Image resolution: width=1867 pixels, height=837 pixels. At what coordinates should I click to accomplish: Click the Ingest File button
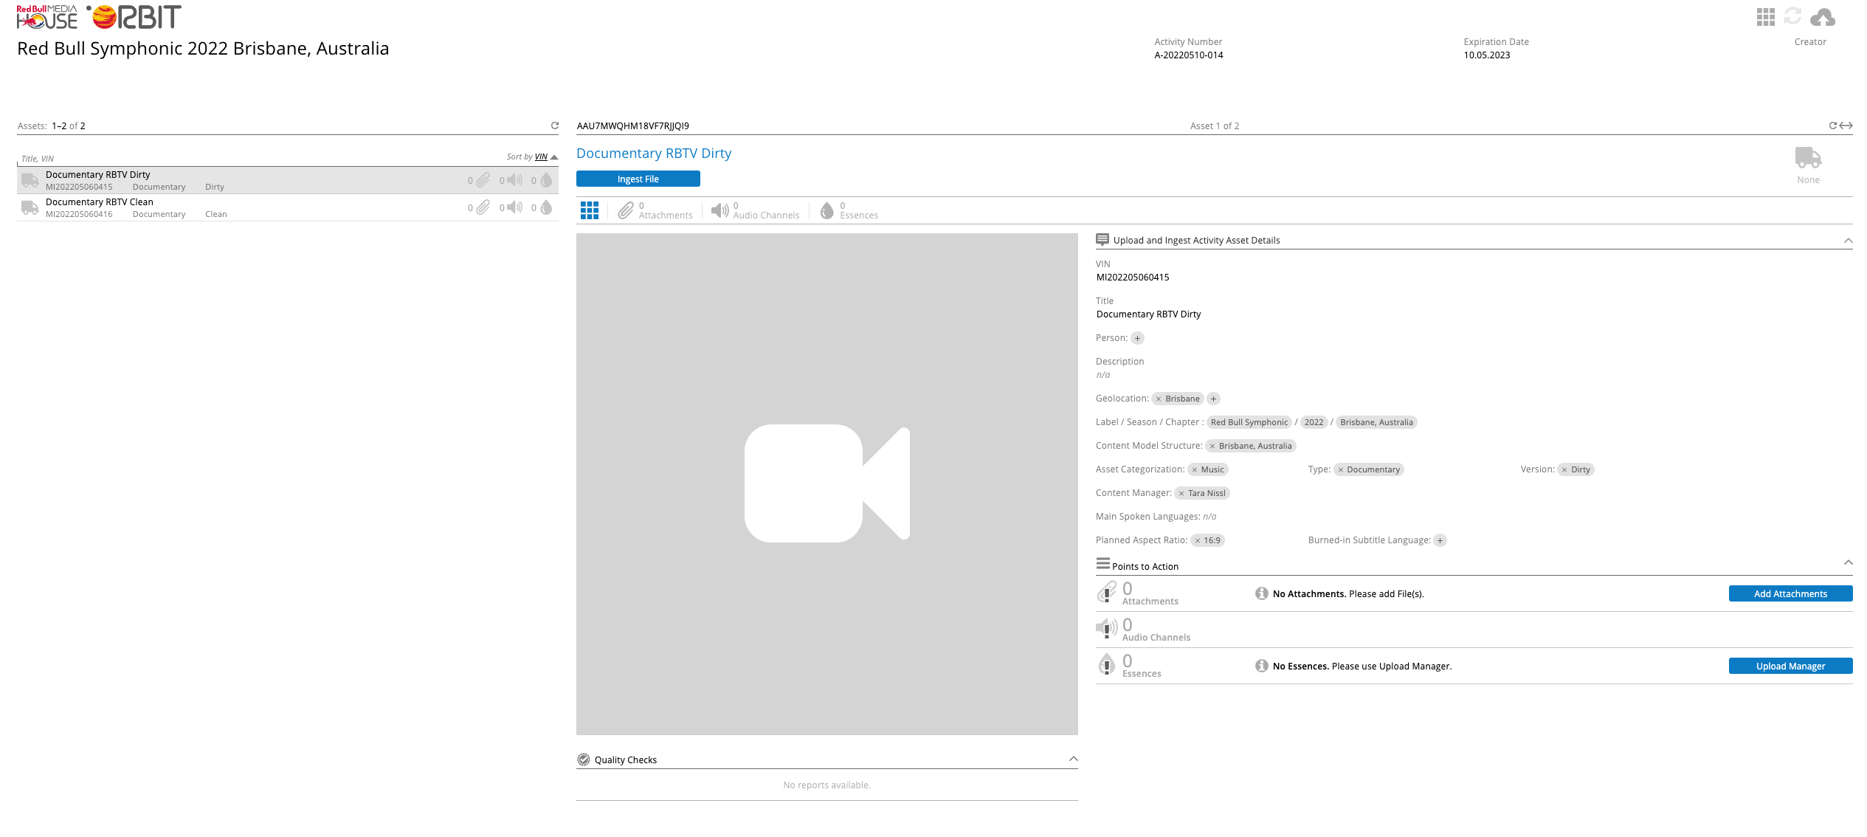tap(638, 179)
